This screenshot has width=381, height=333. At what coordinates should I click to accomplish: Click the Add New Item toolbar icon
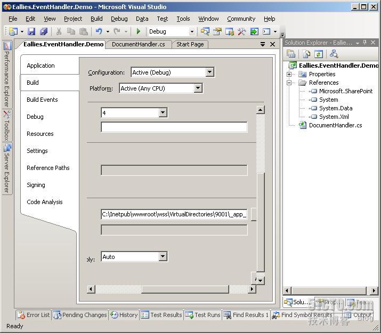(13, 31)
